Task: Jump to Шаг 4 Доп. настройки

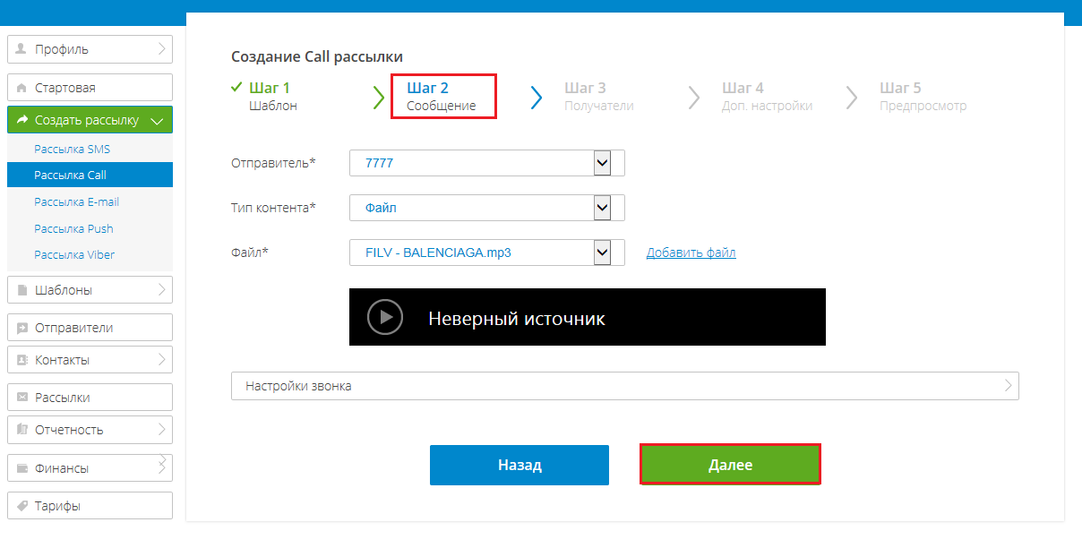Action: 767,97
